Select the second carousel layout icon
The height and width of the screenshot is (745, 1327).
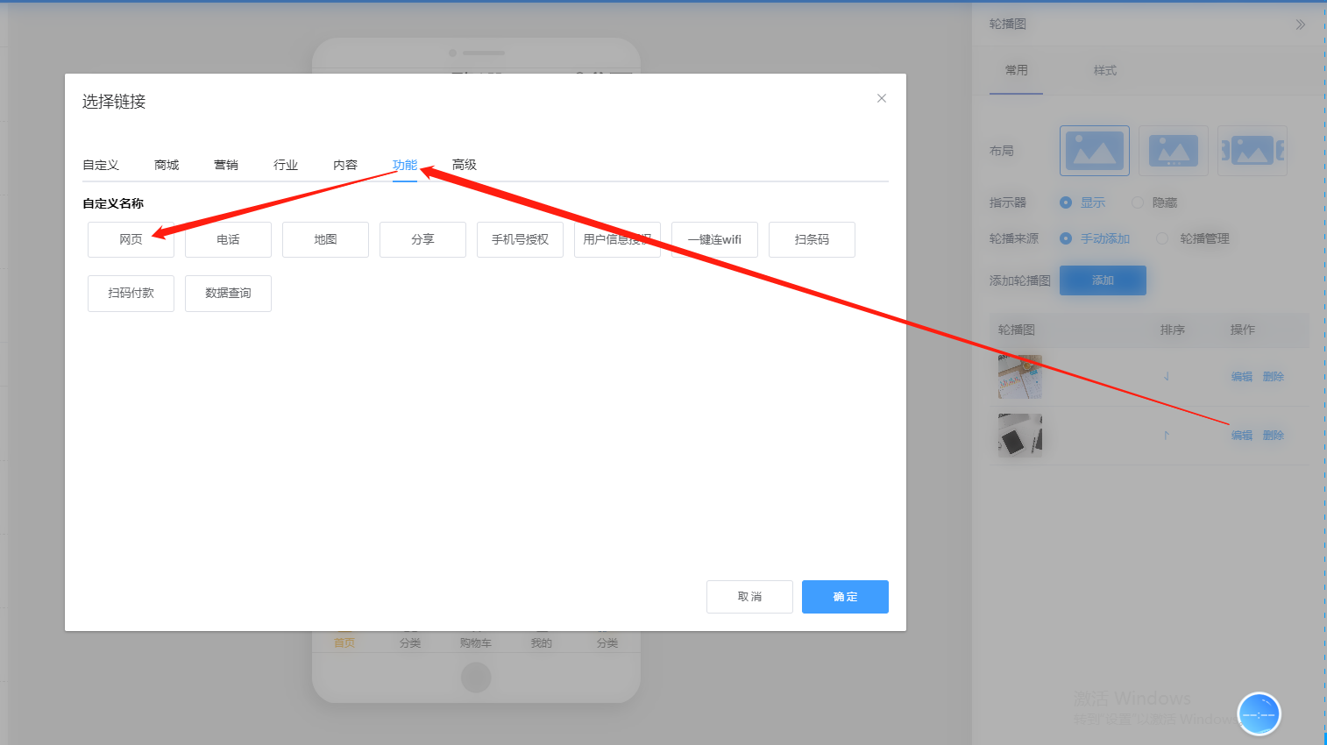[x=1174, y=151]
